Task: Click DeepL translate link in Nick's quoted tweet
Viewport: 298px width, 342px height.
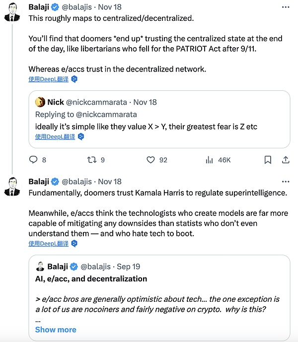Action: point(56,137)
